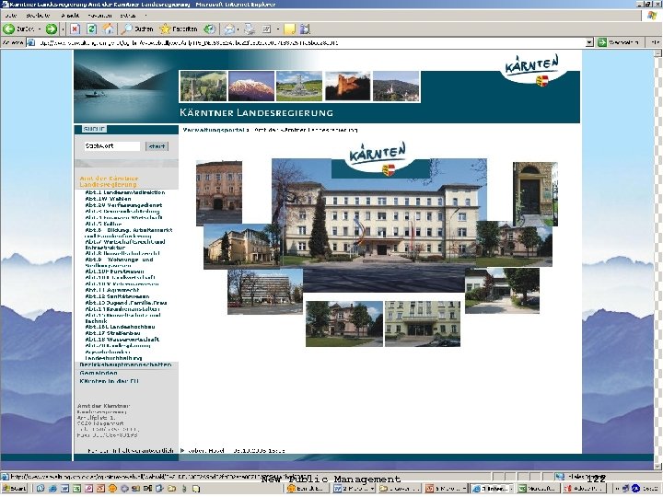Image resolution: width=663 pixels, height=497 pixels.
Task: Refresh the page with the reload icon
Action: [x=91, y=29]
